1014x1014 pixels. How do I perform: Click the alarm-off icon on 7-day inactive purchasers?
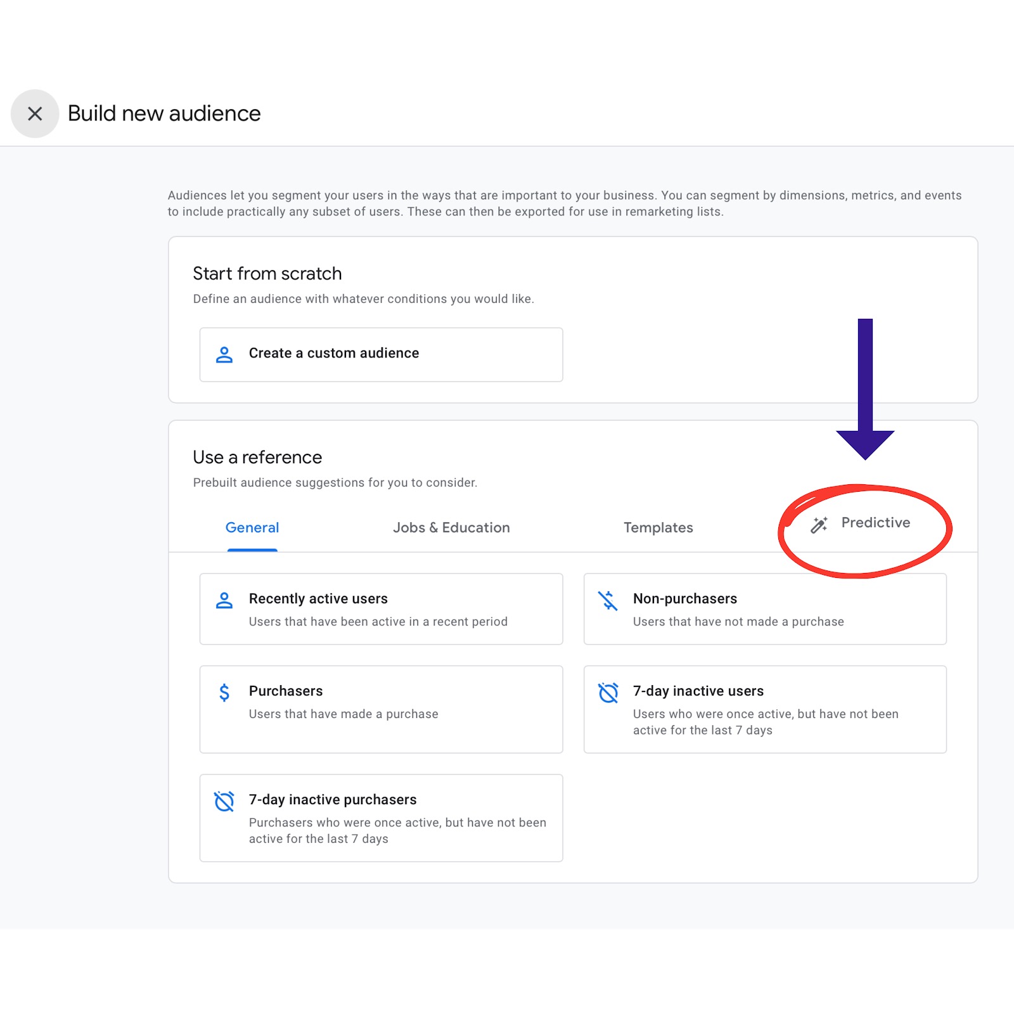point(224,801)
